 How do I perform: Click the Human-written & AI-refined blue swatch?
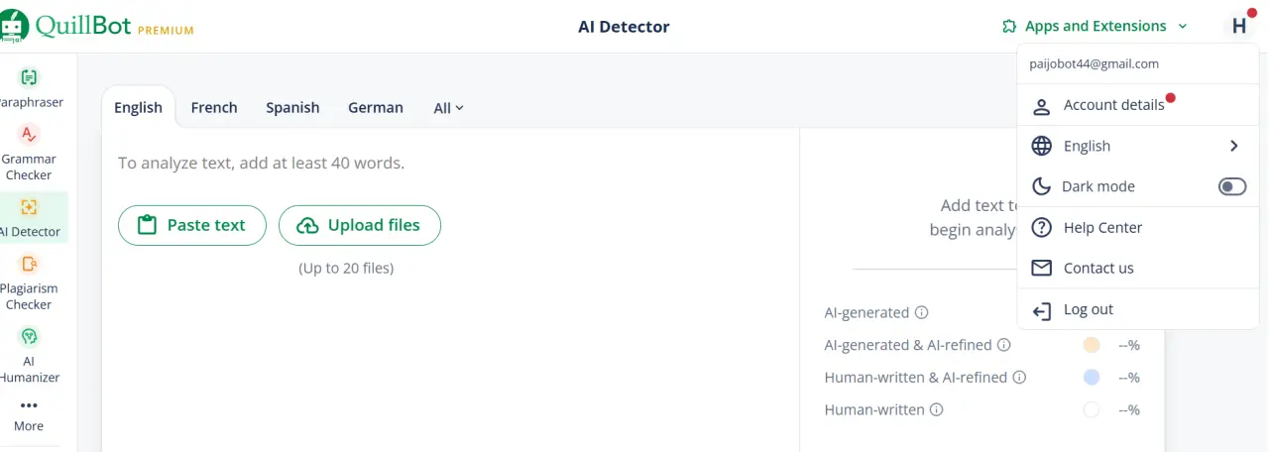[x=1092, y=377]
